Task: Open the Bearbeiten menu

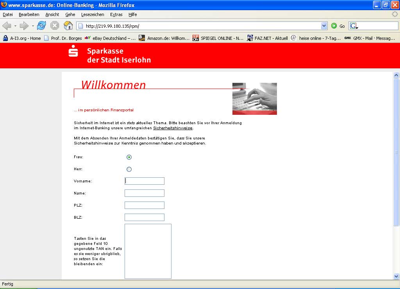Action: 29,14
